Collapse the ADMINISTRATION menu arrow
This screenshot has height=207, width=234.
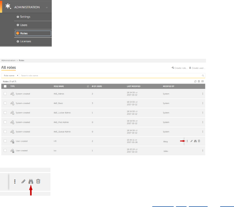pos(47,7)
